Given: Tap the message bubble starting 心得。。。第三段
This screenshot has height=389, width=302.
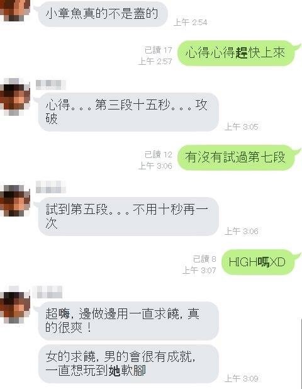Looking at the screenshot, I should 128,112.
